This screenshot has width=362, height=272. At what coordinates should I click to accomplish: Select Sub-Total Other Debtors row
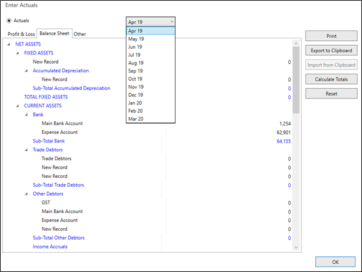pyautogui.click(x=59, y=238)
